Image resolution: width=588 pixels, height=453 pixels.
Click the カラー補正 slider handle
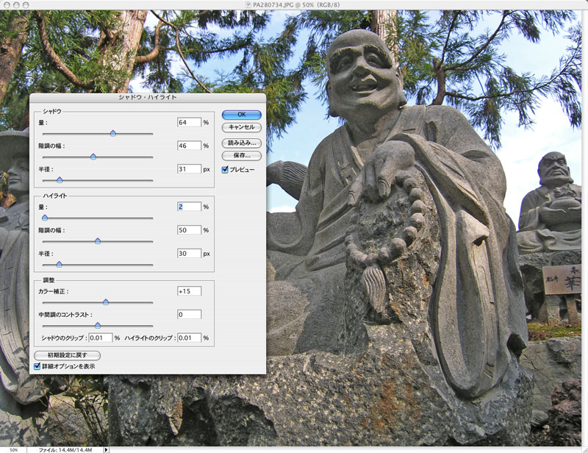pyautogui.click(x=105, y=302)
